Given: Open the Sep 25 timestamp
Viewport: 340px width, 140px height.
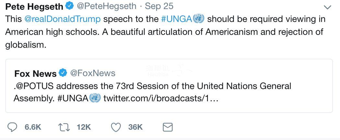Looking at the screenshot, I should 159,6.
